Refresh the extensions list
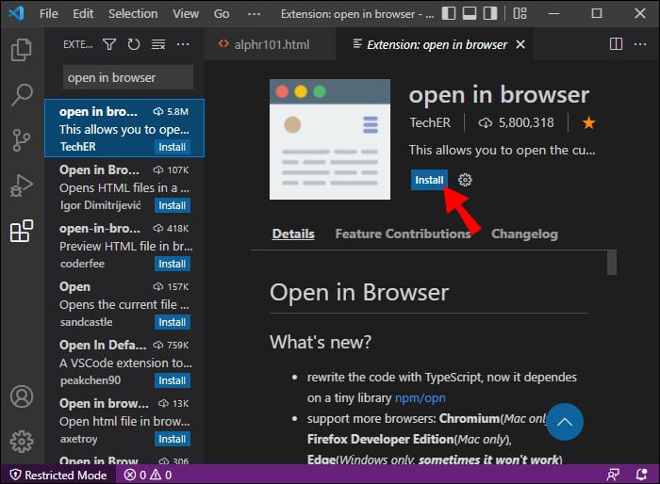 [134, 44]
